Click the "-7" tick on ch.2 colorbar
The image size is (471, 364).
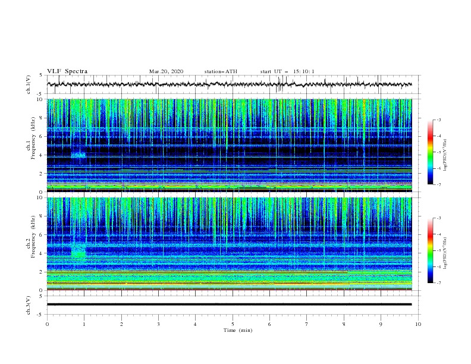(x=438, y=283)
